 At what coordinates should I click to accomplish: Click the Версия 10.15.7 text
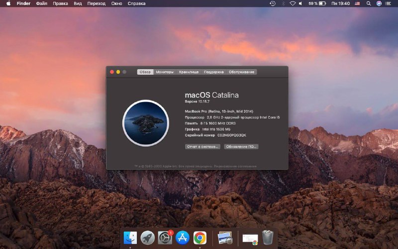197,102
